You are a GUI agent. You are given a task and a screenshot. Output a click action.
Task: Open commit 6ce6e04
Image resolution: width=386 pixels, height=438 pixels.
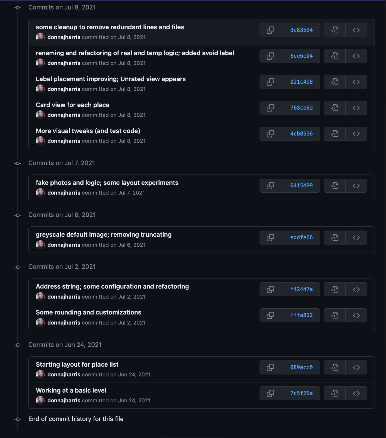point(302,56)
